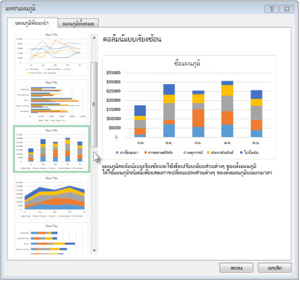Switch to the แผนภูมิที่แนะนำ tab
Viewport: 300px width, 281px height.
click(x=32, y=23)
